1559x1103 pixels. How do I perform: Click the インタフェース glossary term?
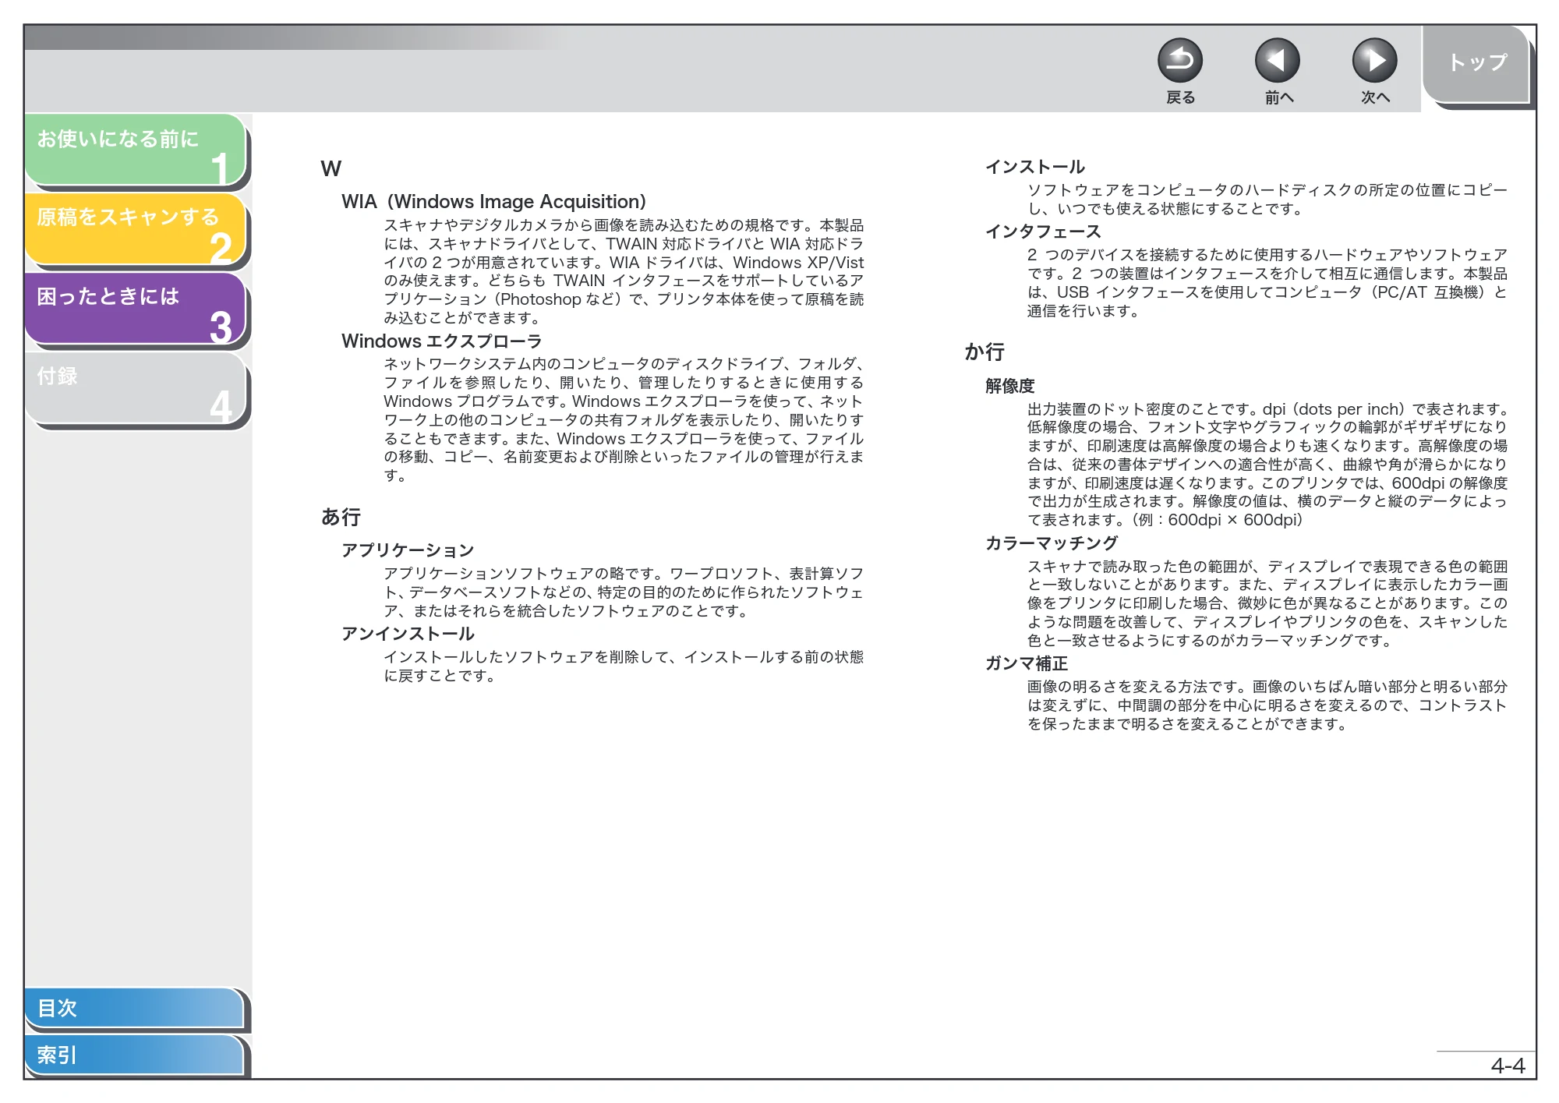tap(1043, 232)
